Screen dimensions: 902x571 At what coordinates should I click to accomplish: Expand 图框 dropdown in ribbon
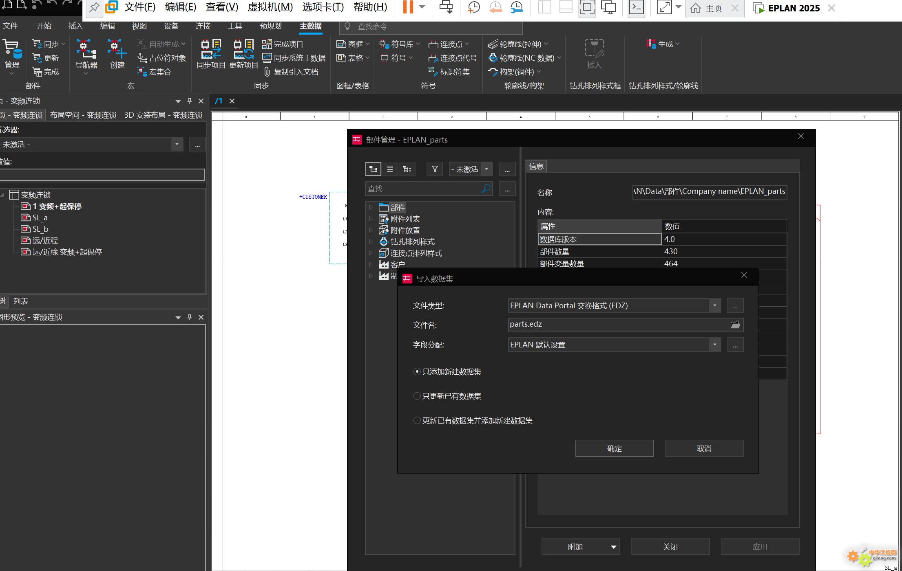367,44
